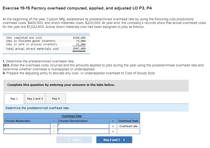Click the 'Complete this question' instruction banner
The image size is (210, 148).
(x=96, y=86)
